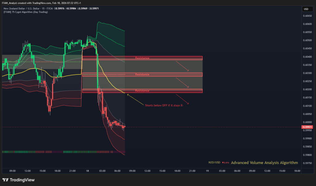Select the bottom Resistance zone label
This screenshot has height=186, width=316.
[142, 91]
